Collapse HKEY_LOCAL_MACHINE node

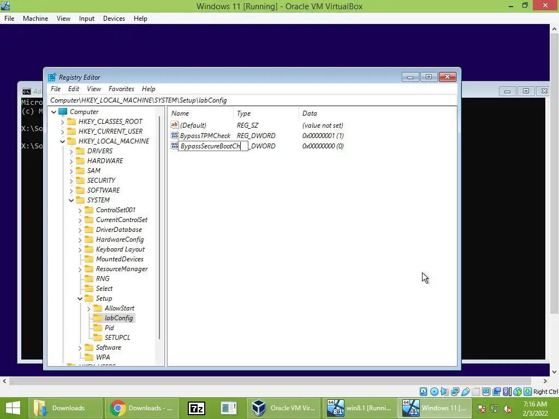pyautogui.click(x=62, y=141)
